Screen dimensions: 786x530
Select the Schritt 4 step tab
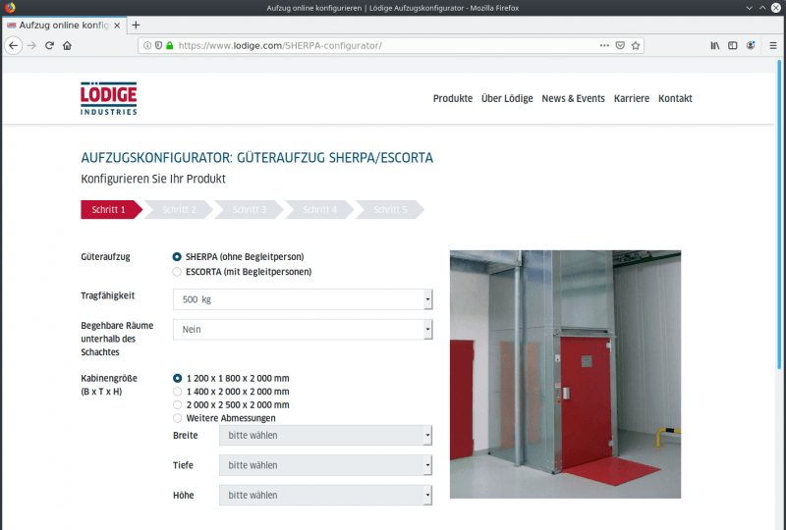pos(320,210)
